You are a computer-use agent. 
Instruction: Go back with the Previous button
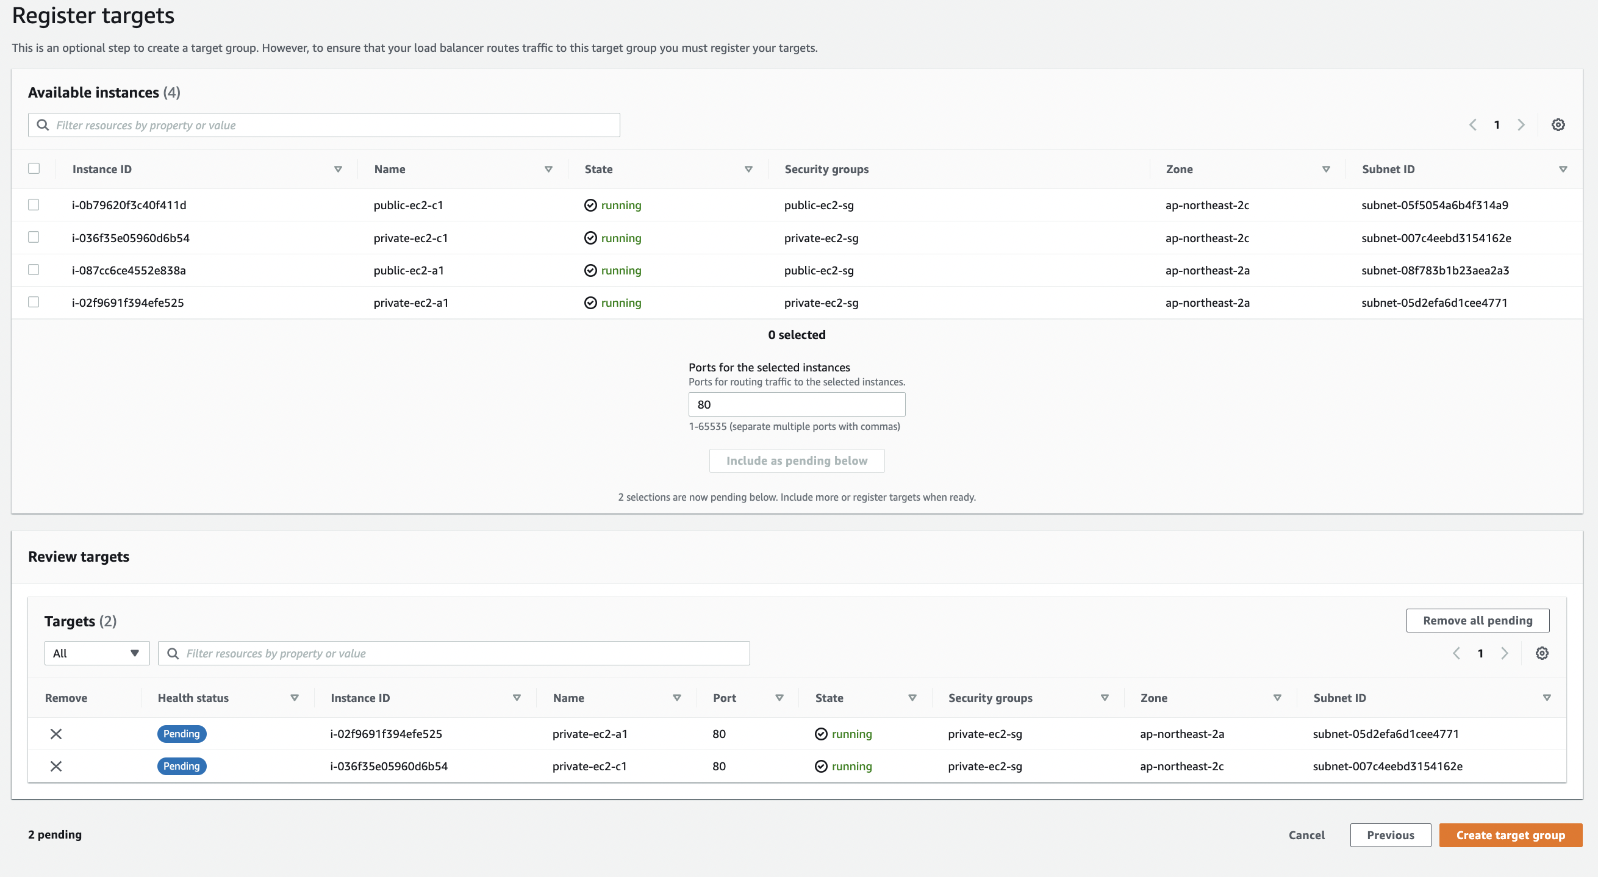(x=1390, y=835)
